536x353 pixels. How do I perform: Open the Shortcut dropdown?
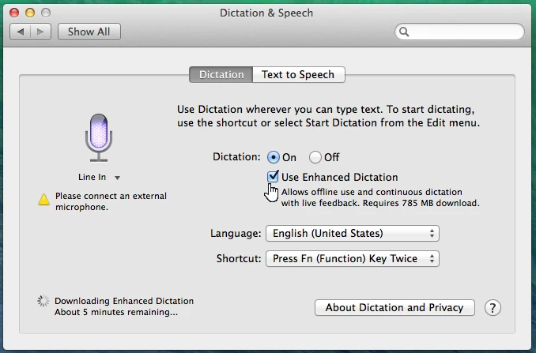click(x=353, y=259)
